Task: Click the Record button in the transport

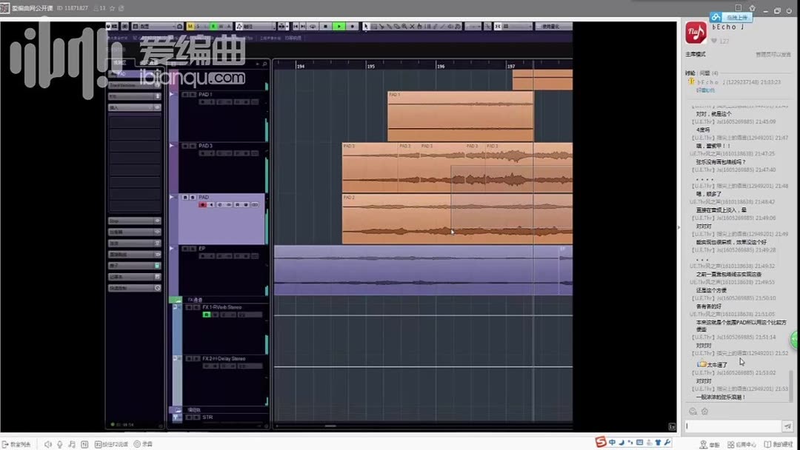Action: (x=351, y=26)
